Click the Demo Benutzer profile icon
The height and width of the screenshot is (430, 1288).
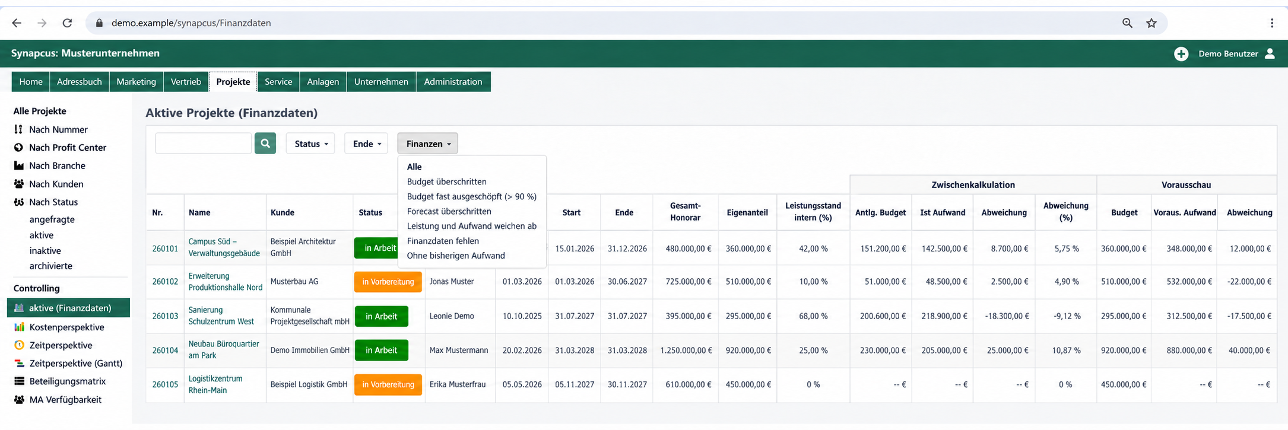click(x=1270, y=53)
